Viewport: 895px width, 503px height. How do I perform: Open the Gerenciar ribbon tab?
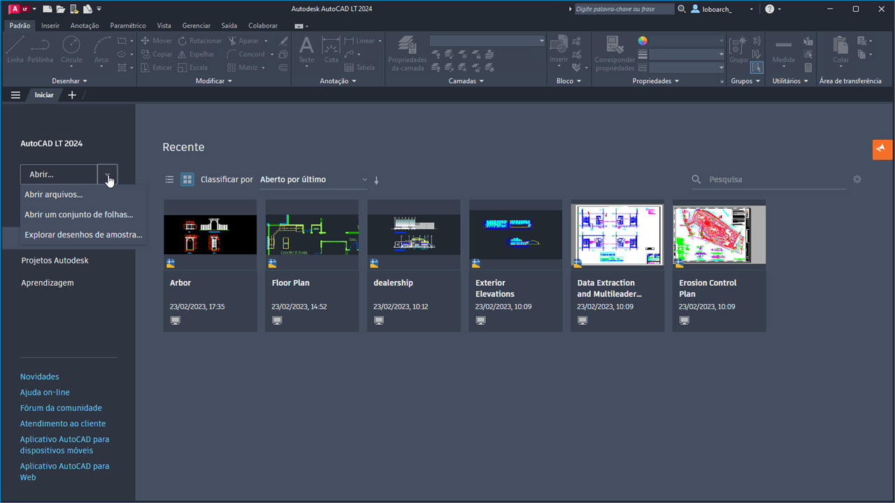click(196, 26)
